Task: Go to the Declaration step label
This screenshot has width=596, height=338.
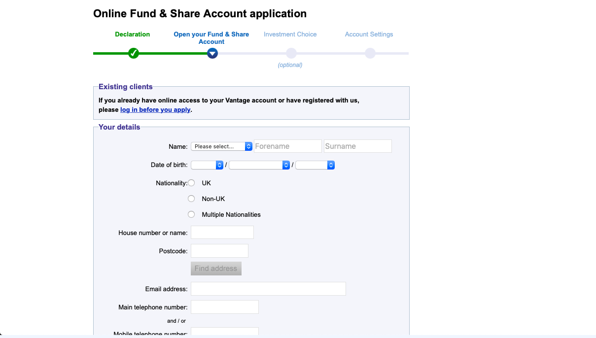Action: pyautogui.click(x=133, y=34)
